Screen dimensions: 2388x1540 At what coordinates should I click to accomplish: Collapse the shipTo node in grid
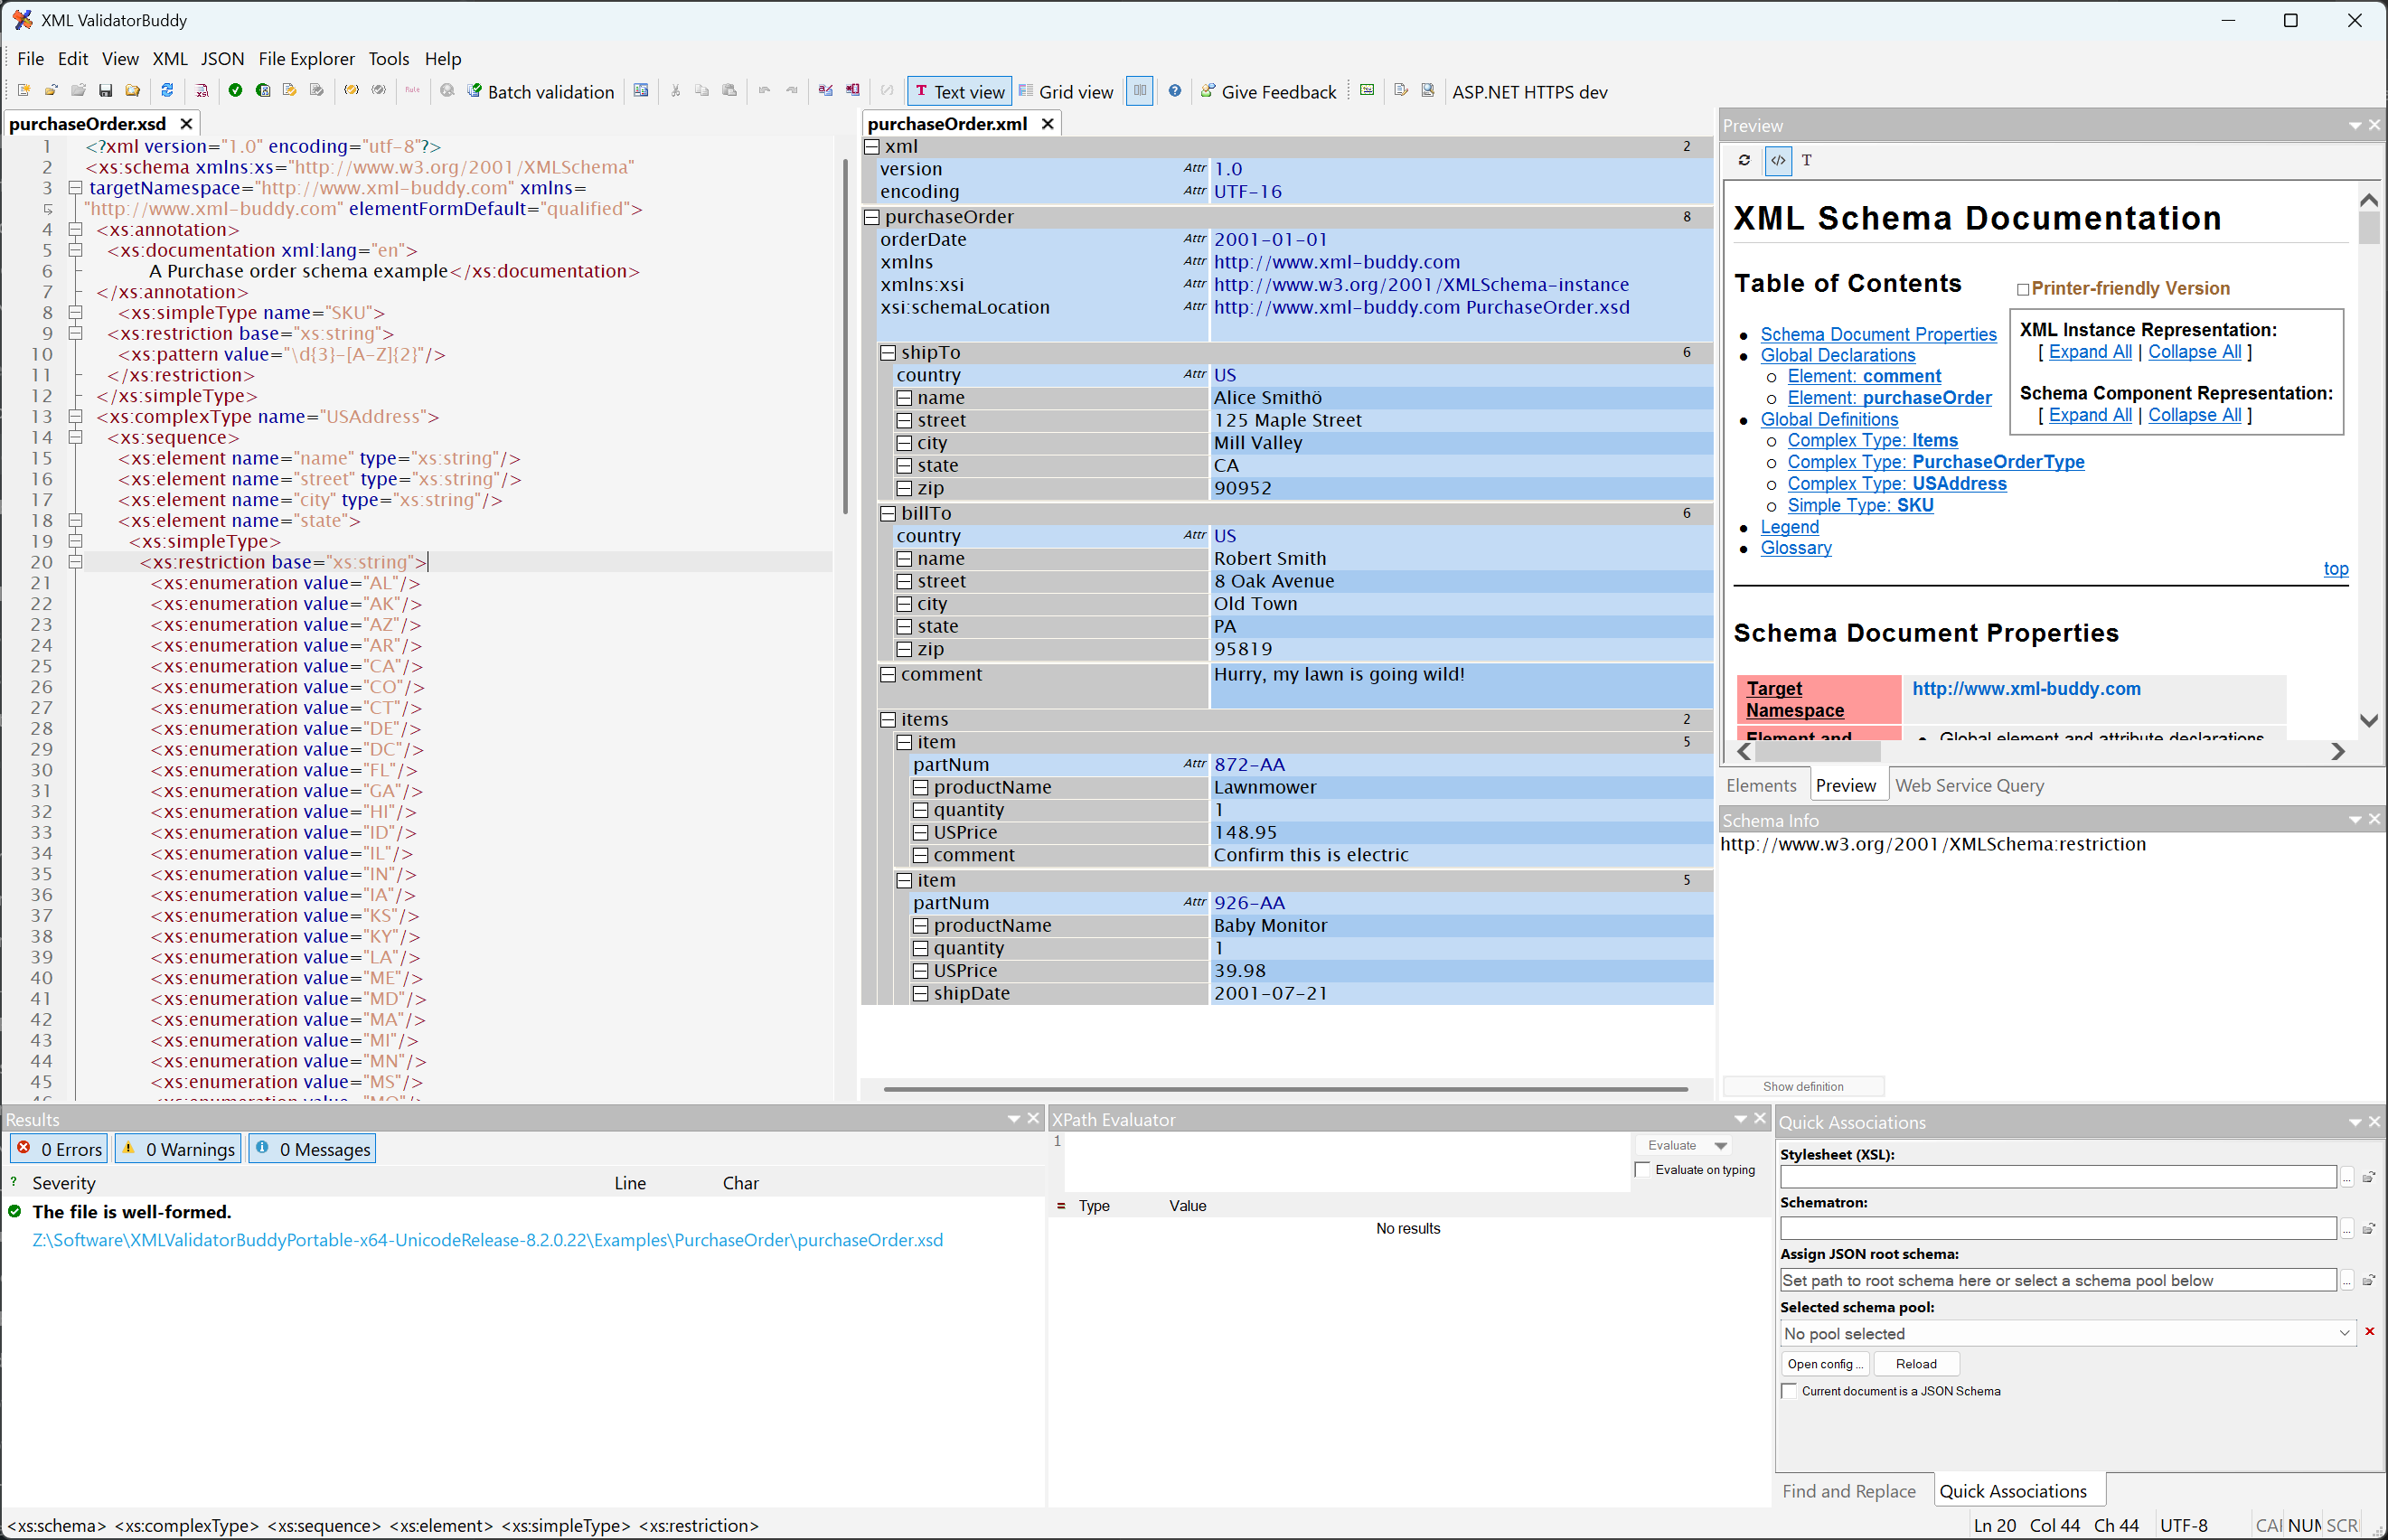pyautogui.click(x=888, y=353)
